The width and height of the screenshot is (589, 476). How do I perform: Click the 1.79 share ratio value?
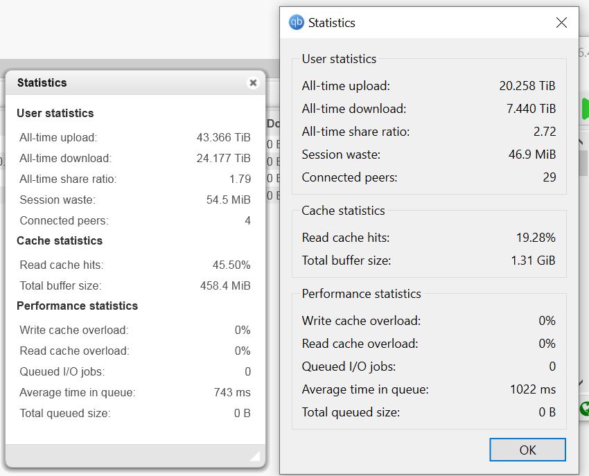[x=240, y=179]
